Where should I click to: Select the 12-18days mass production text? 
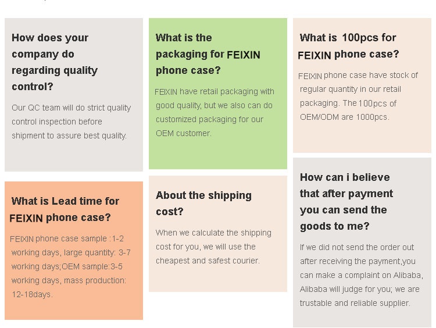pyautogui.click(x=32, y=294)
